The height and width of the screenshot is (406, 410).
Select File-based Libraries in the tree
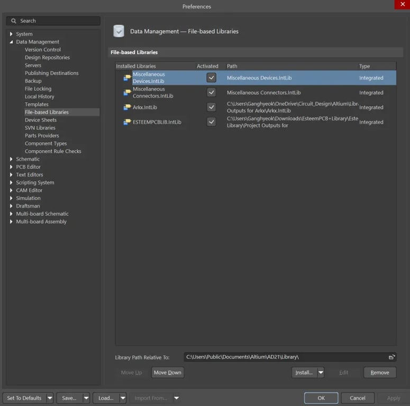click(47, 113)
